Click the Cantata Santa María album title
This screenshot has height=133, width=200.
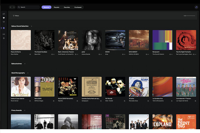(x=91, y=99)
